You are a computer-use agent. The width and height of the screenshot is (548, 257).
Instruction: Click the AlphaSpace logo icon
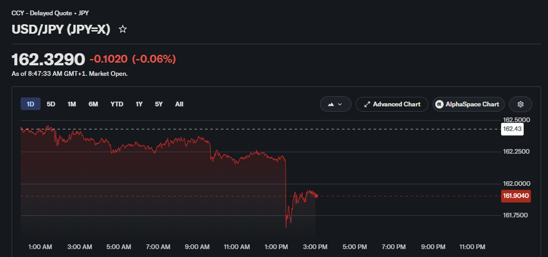point(439,104)
